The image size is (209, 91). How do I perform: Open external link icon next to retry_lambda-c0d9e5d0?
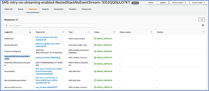56,87
